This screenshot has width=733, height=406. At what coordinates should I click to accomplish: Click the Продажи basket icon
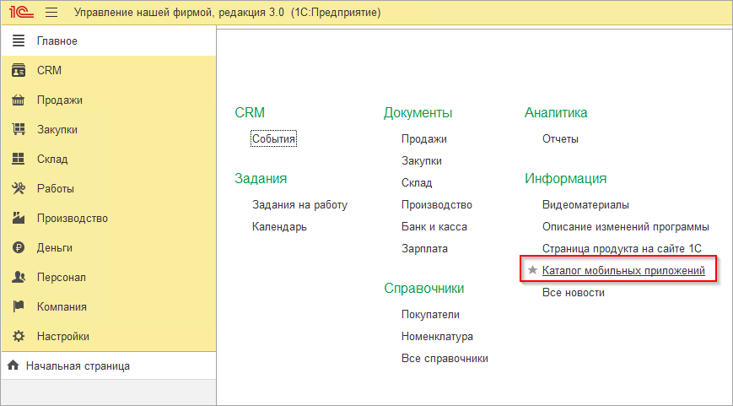(x=19, y=100)
